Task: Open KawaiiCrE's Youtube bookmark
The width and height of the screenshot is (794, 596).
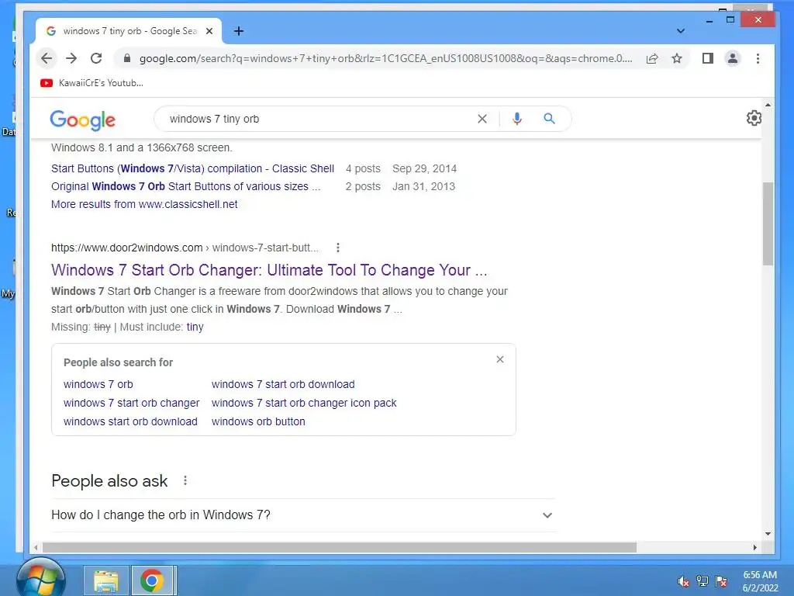Action: tap(91, 82)
